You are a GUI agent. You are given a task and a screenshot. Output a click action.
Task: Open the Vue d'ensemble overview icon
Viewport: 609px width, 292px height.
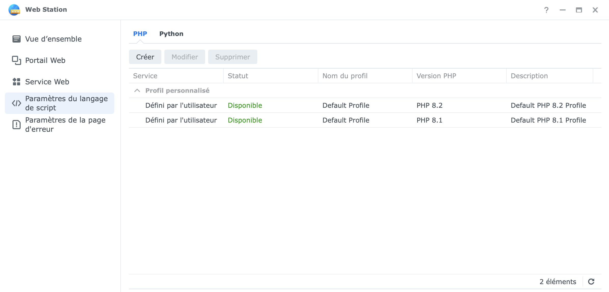point(16,39)
